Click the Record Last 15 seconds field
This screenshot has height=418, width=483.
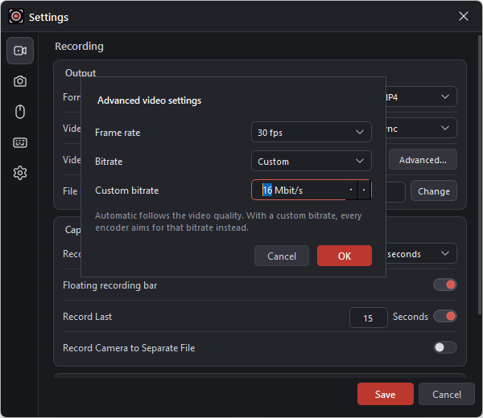coord(369,318)
